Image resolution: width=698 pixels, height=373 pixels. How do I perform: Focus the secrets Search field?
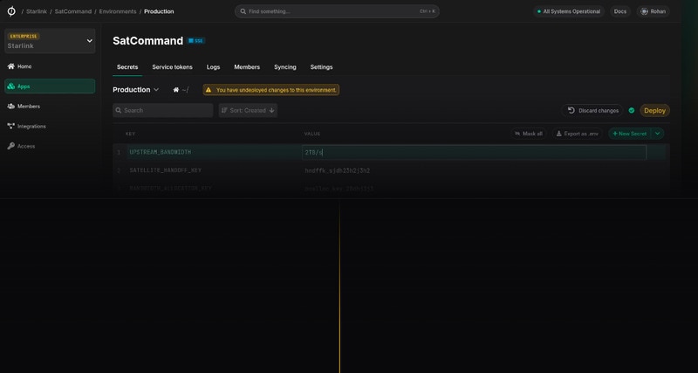point(163,111)
